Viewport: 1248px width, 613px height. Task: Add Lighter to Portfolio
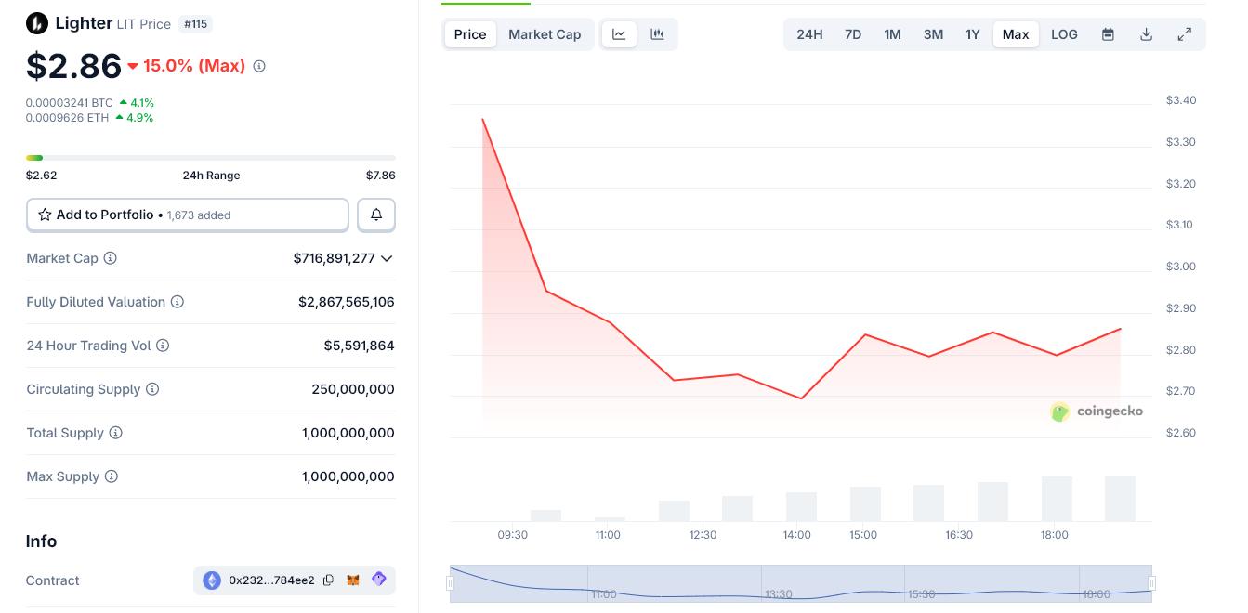pyautogui.click(x=188, y=215)
